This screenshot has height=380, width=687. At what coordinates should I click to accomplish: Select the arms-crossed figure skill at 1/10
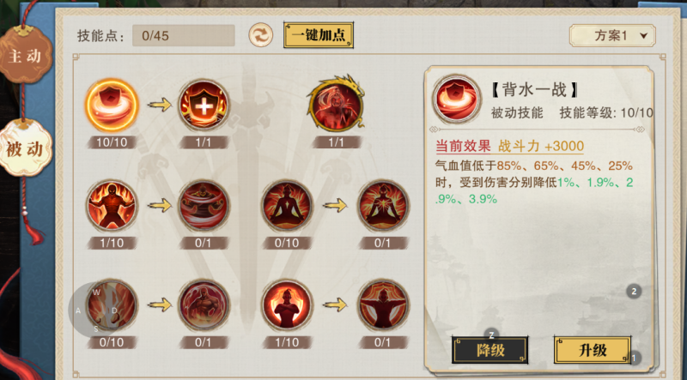pyautogui.click(x=287, y=305)
